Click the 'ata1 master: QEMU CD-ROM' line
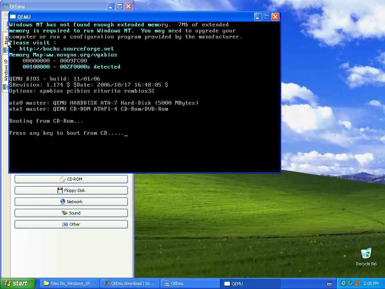Viewport: 385px width, 289px height. click(x=89, y=109)
